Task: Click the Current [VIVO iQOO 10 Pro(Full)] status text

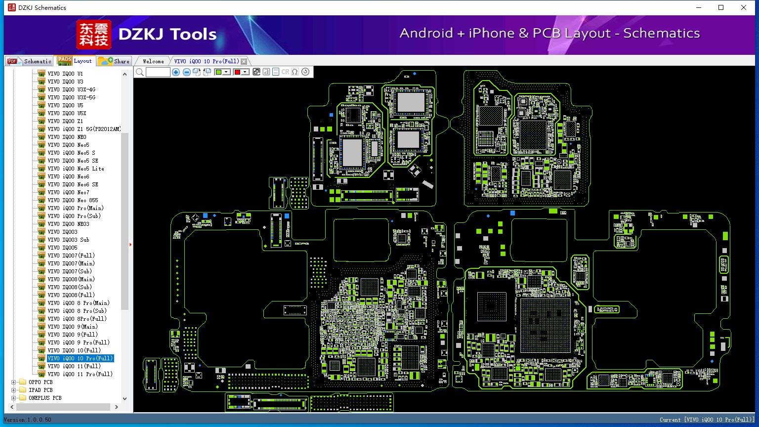Action: click(x=707, y=420)
